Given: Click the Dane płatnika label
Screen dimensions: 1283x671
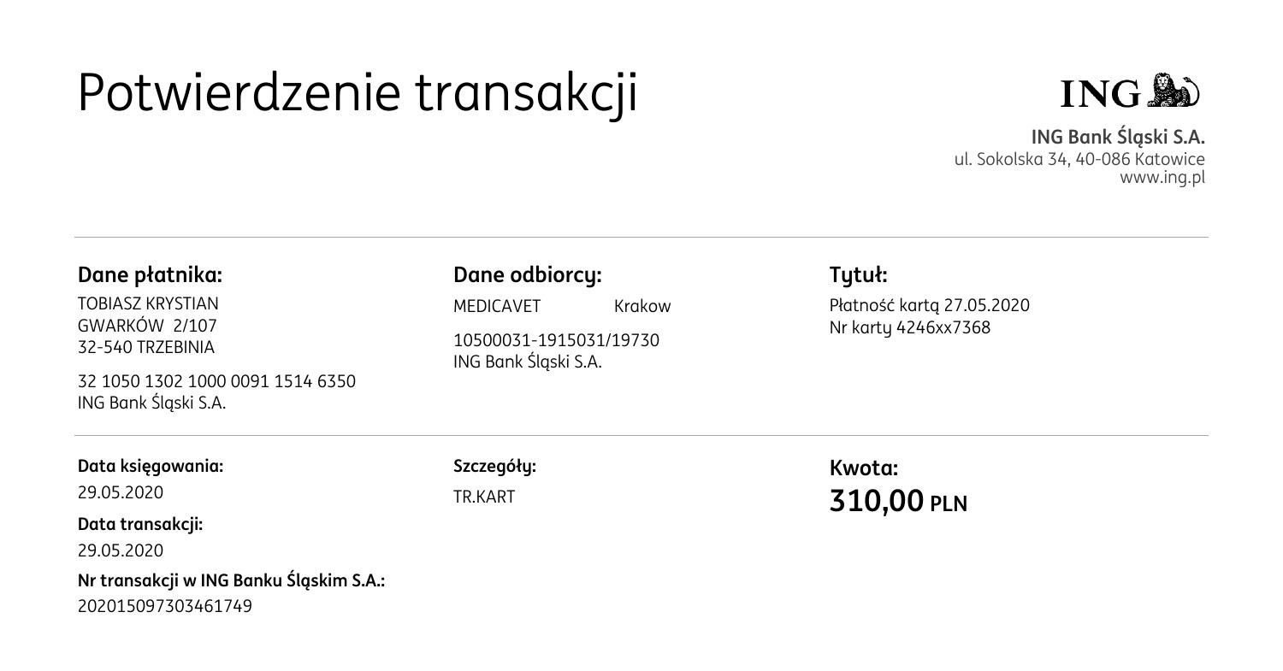Looking at the screenshot, I should (150, 275).
